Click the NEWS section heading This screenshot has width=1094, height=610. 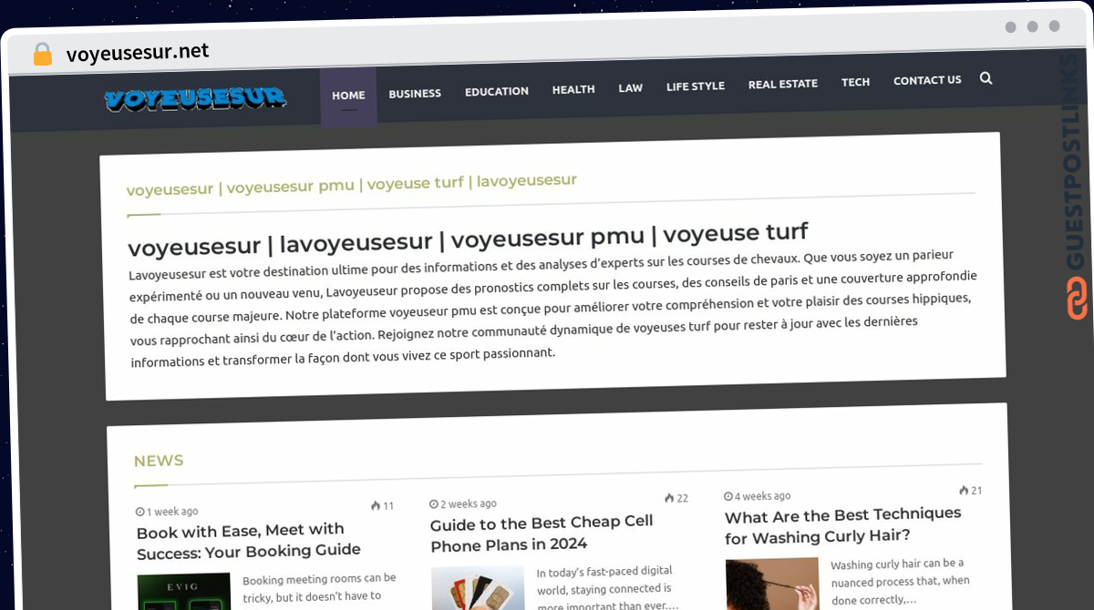coord(159,461)
